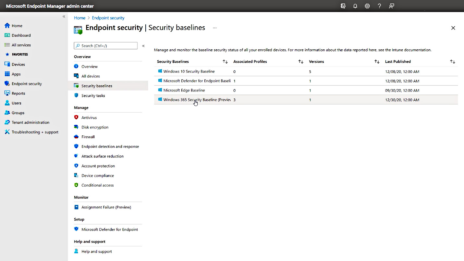Go to Home breadcrumb link

point(79,18)
